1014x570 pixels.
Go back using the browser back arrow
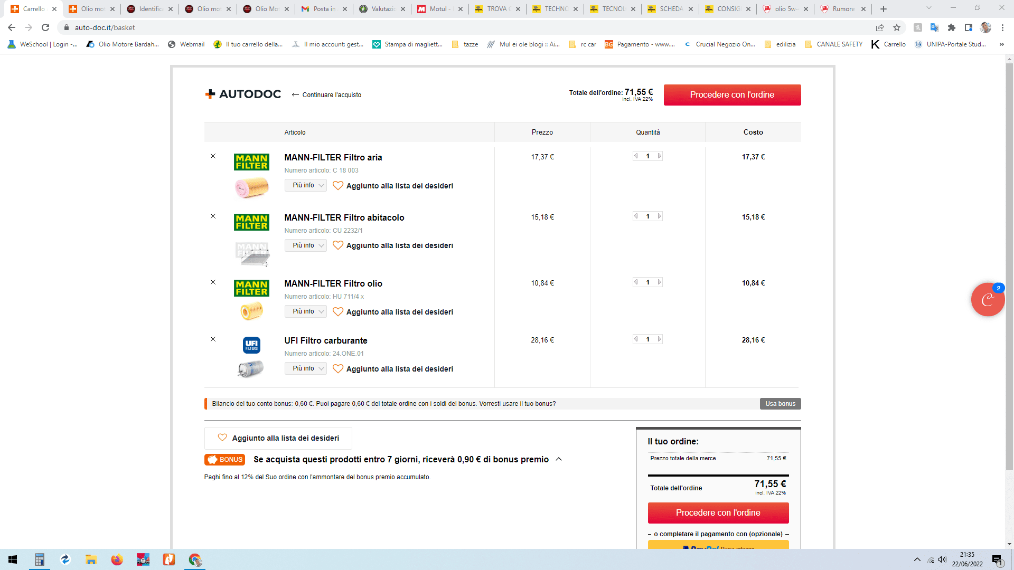[x=12, y=27]
